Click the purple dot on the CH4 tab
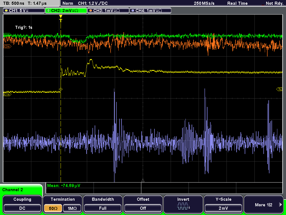Screen dimensions: 286x215 (x=133, y=11)
